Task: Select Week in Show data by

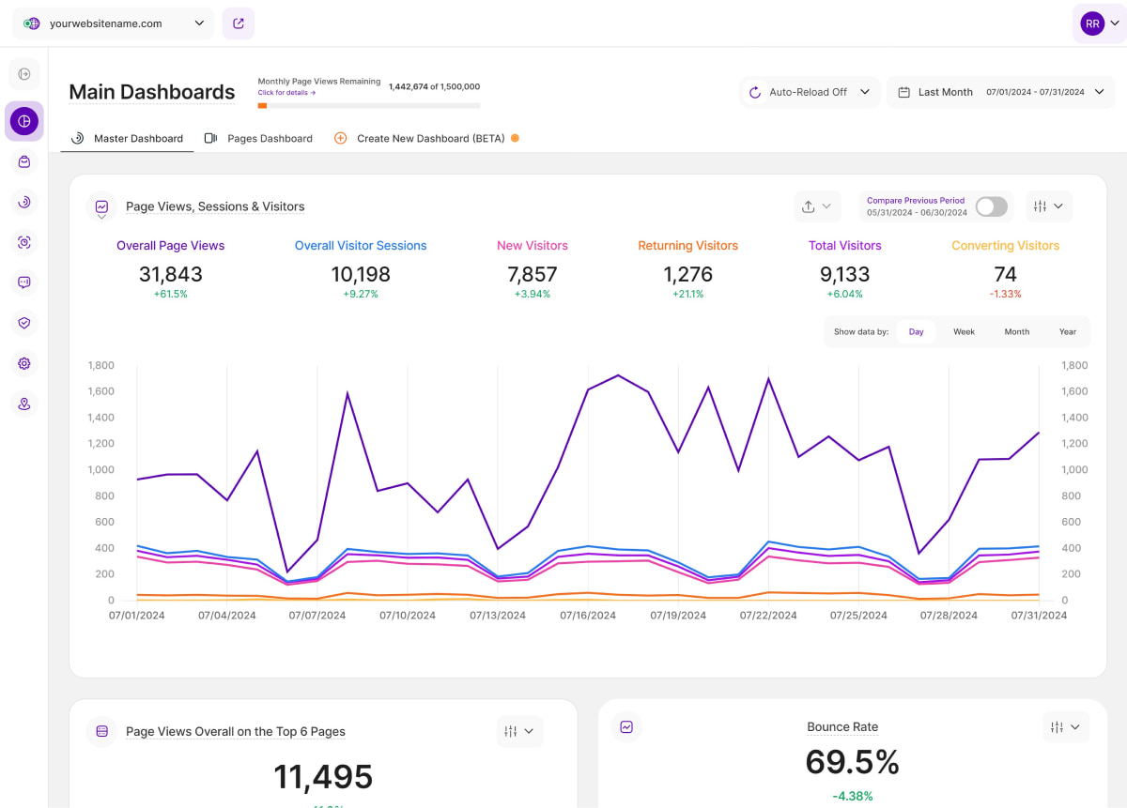Action: [964, 332]
